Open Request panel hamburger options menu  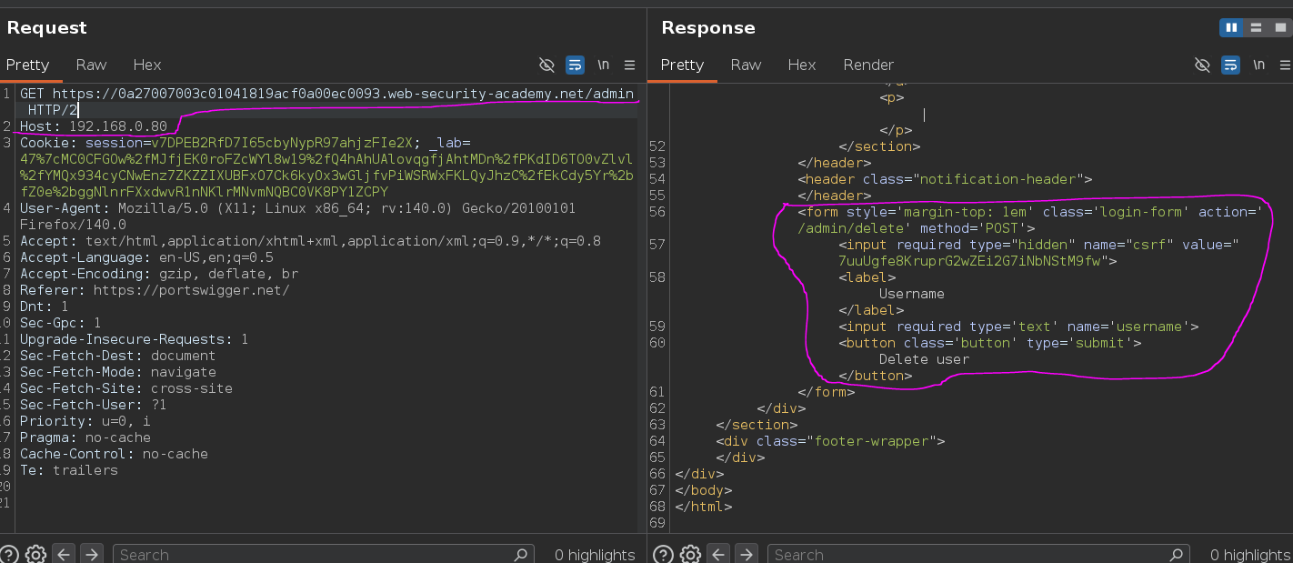pyautogui.click(x=629, y=65)
